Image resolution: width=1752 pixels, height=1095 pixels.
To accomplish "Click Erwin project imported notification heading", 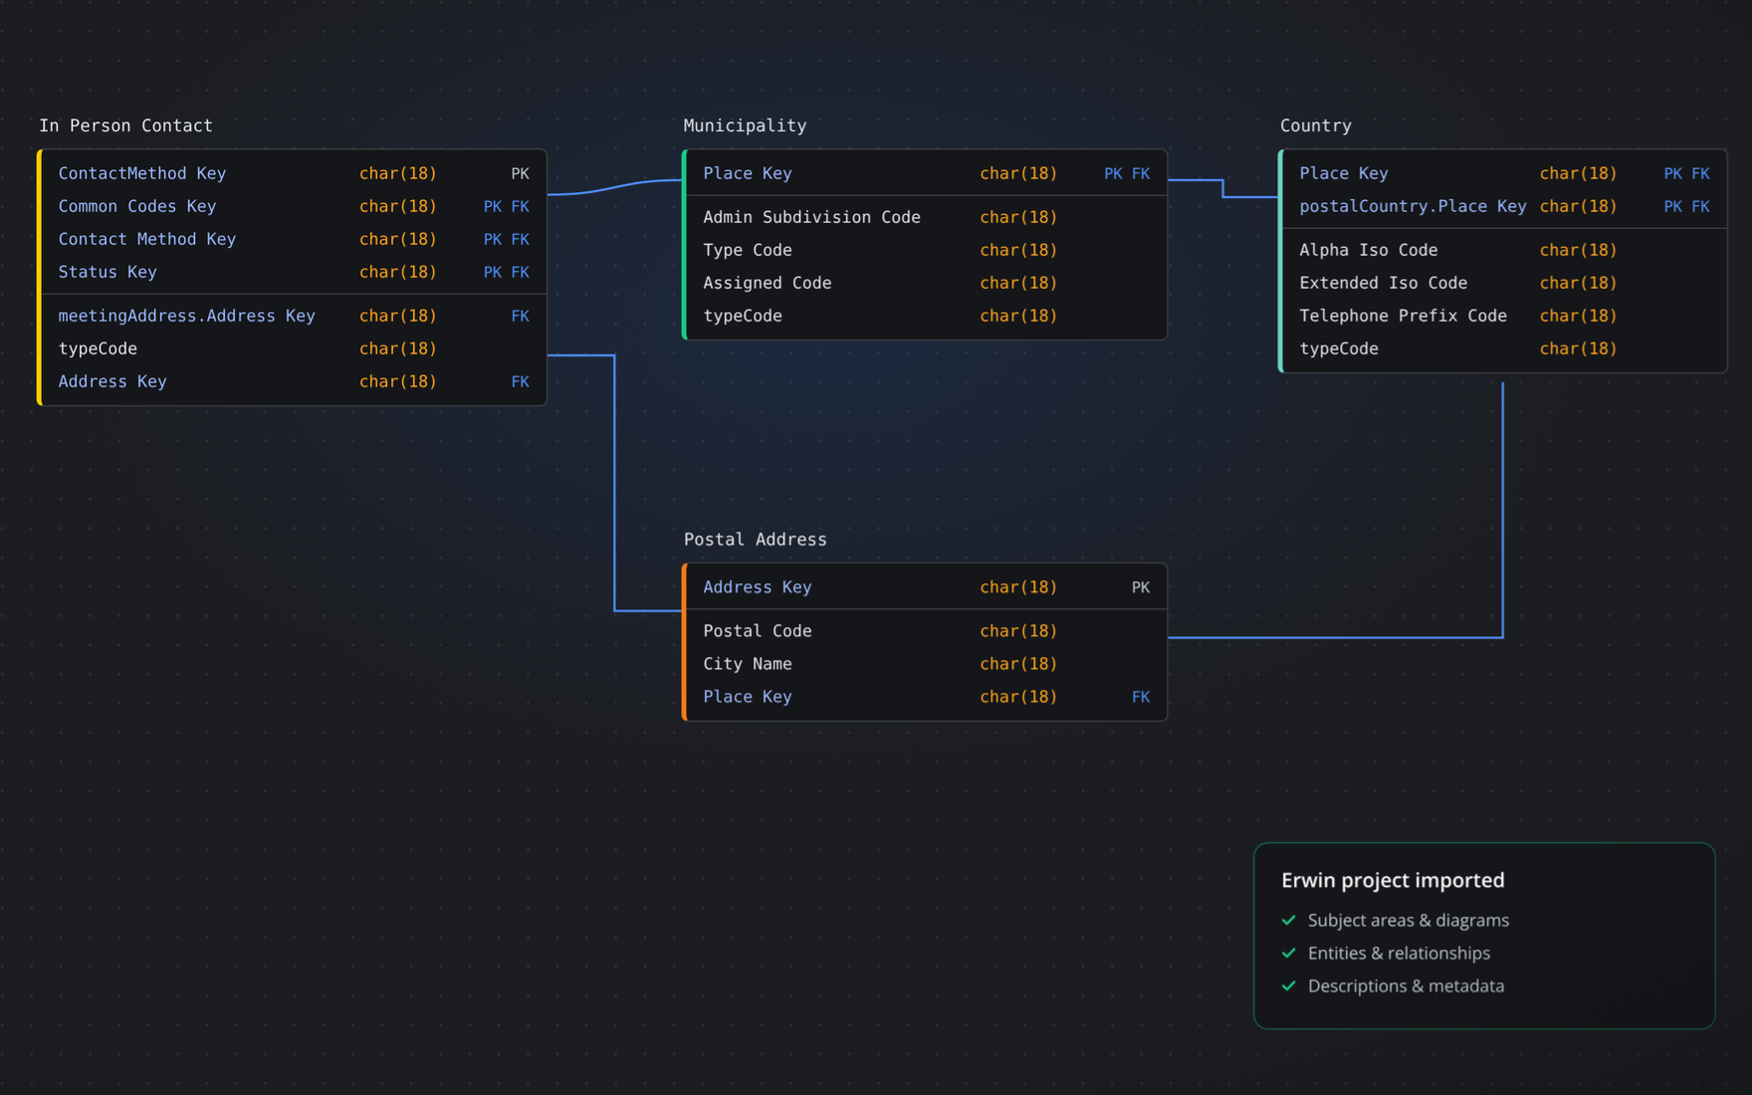I will [1393, 880].
